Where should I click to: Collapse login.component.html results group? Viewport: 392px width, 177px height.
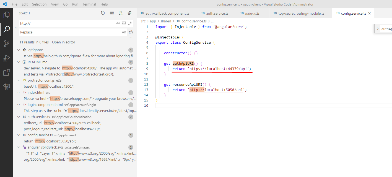point(19,105)
